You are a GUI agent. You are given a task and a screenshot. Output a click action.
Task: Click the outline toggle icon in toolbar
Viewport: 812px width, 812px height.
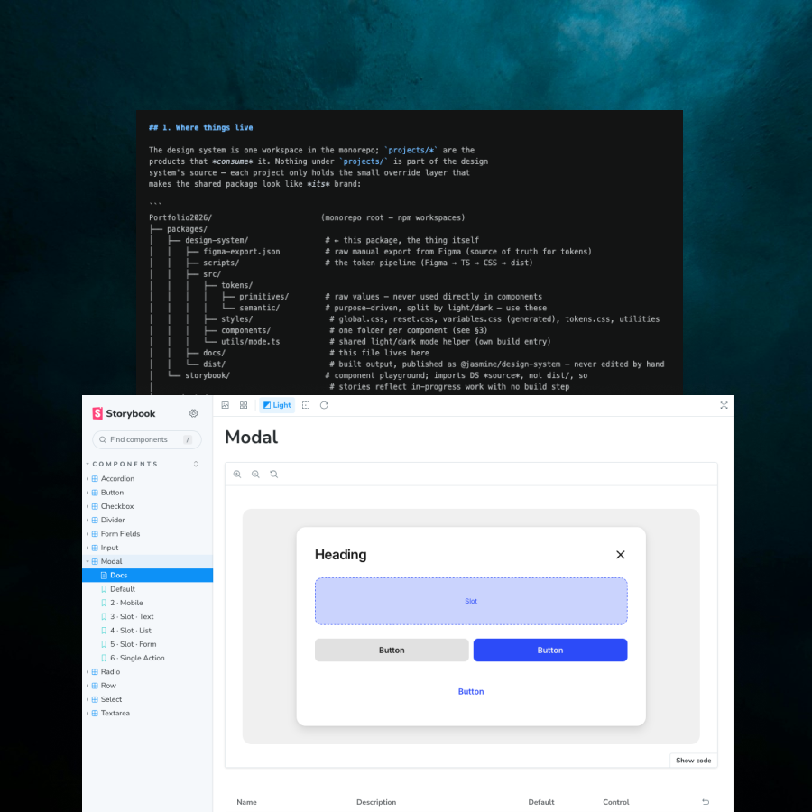tap(306, 405)
